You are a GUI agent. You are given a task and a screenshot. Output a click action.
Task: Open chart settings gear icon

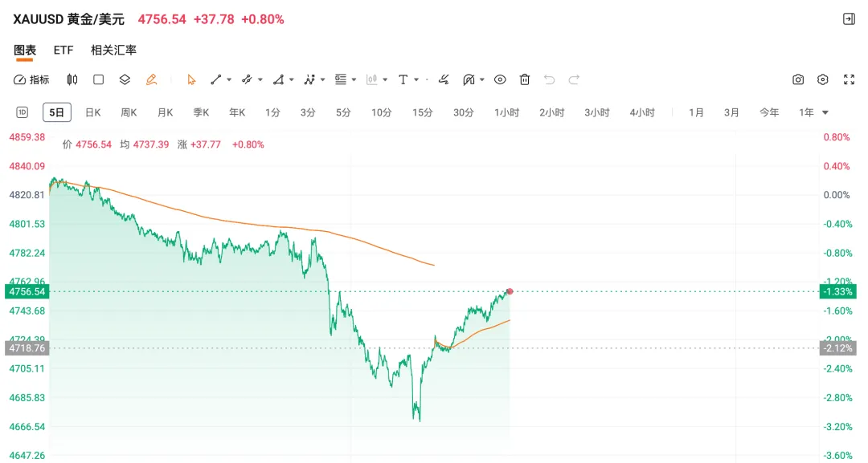pos(823,79)
